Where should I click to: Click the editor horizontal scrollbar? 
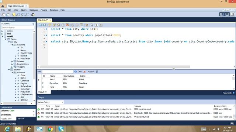click(x=115, y=67)
